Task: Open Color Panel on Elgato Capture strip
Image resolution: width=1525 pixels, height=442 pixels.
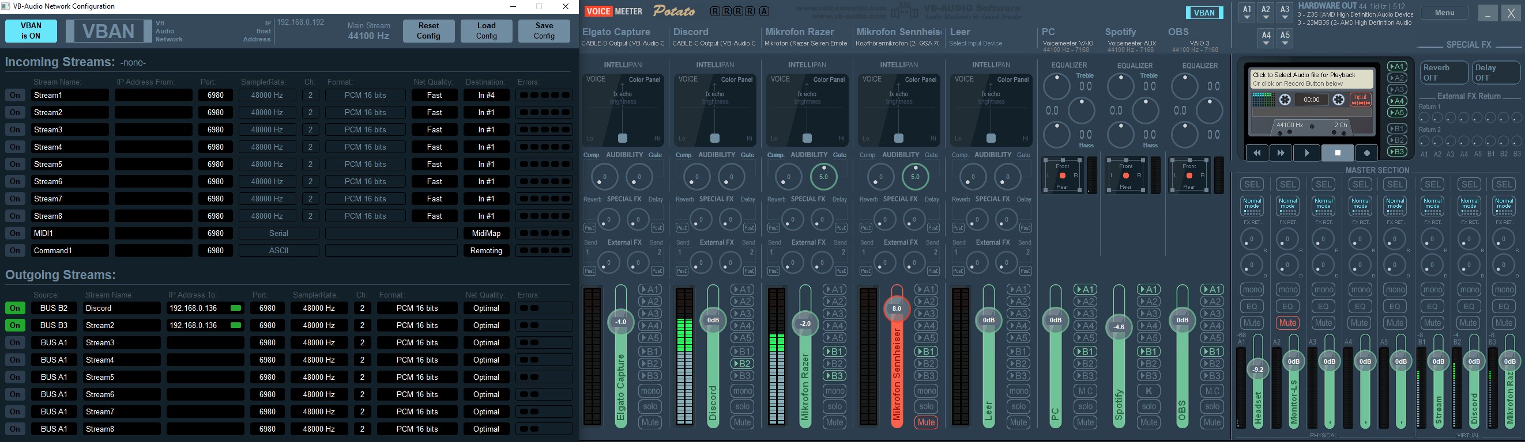Action: [644, 79]
